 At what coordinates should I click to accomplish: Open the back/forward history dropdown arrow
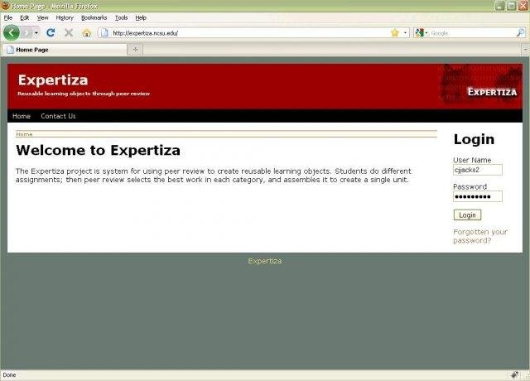tap(36, 33)
